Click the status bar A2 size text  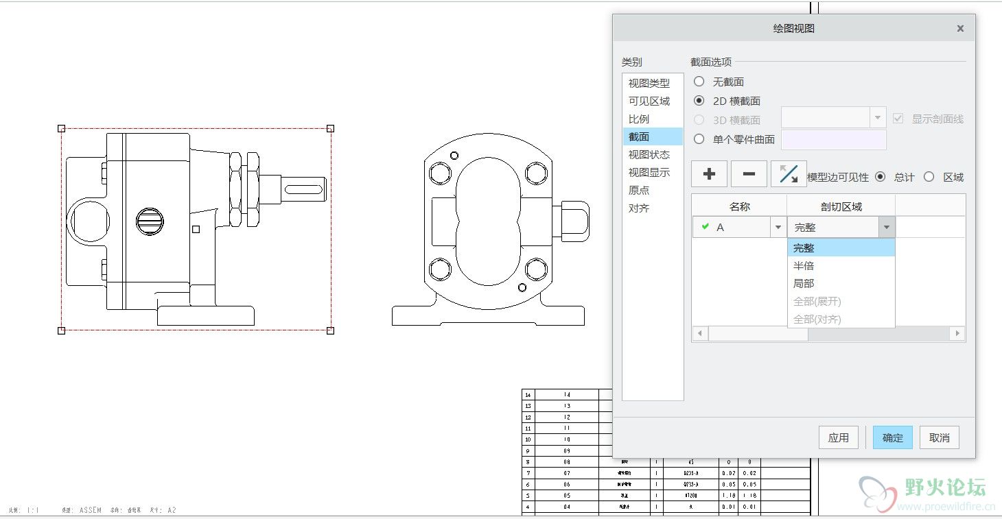[x=172, y=510]
